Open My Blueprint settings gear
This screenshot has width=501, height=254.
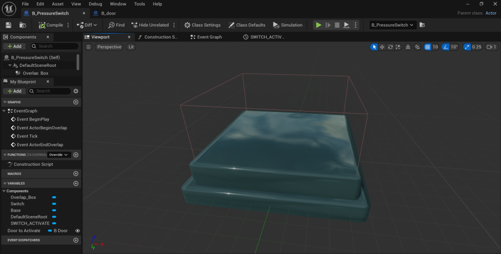(76, 91)
